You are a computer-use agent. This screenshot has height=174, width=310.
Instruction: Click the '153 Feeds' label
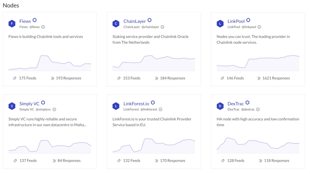[132, 78]
